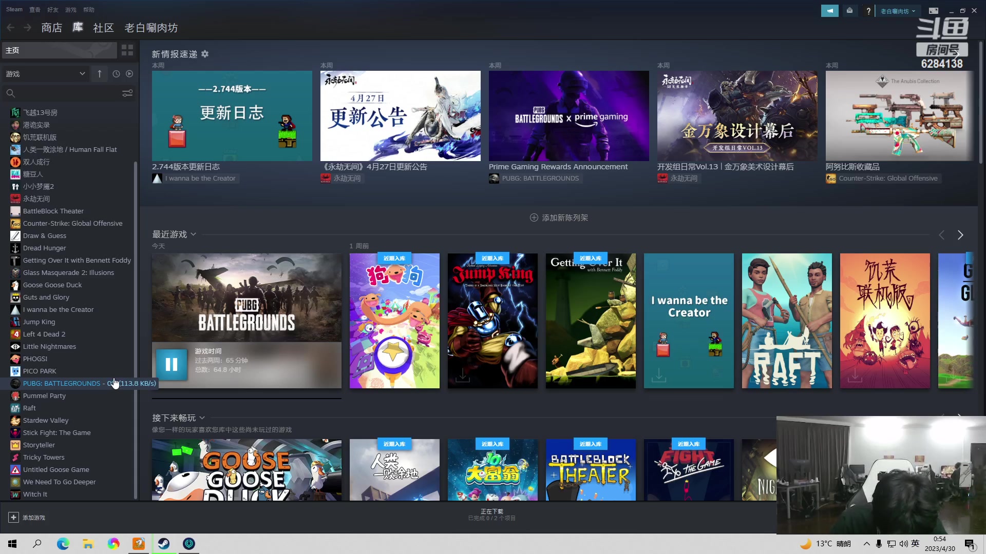Open the 老白唰肉坊 account dropdown
986x554 pixels.
[x=898, y=11]
